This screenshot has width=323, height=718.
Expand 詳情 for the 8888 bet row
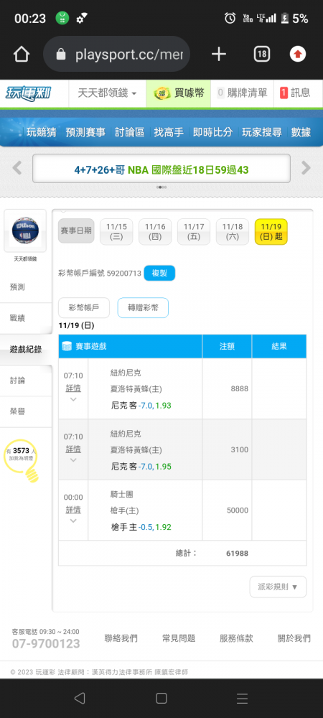pos(73,388)
